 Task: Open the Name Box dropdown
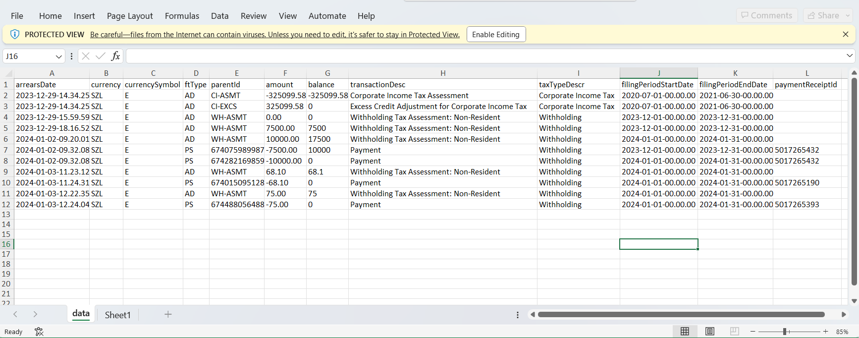click(59, 56)
